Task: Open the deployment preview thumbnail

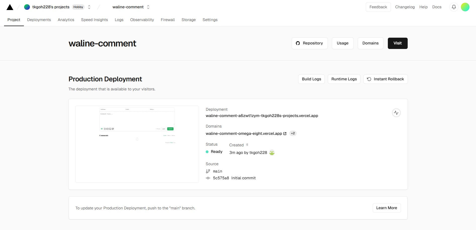Action: click(137, 144)
